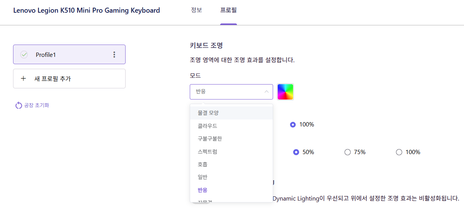Select the 75% radio button
The image size is (464, 219).
(x=348, y=152)
